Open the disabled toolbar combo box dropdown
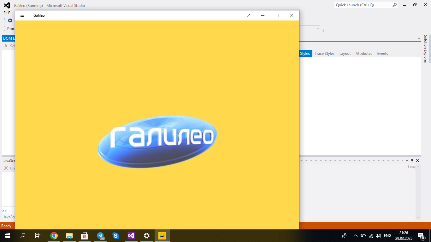The height and width of the screenshot is (242, 431). point(318,29)
